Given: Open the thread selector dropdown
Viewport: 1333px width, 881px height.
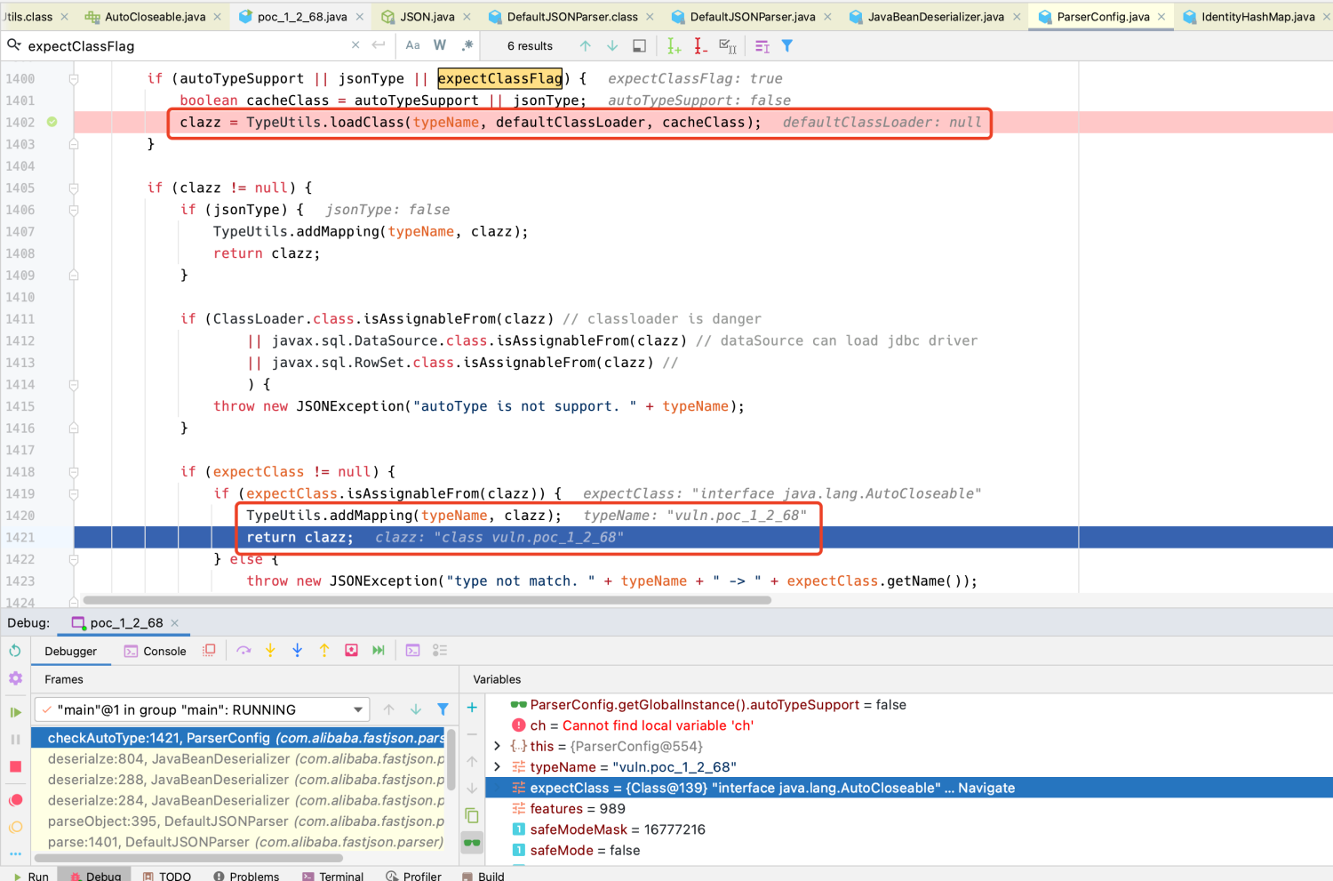Looking at the screenshot, I should [202, 709].
